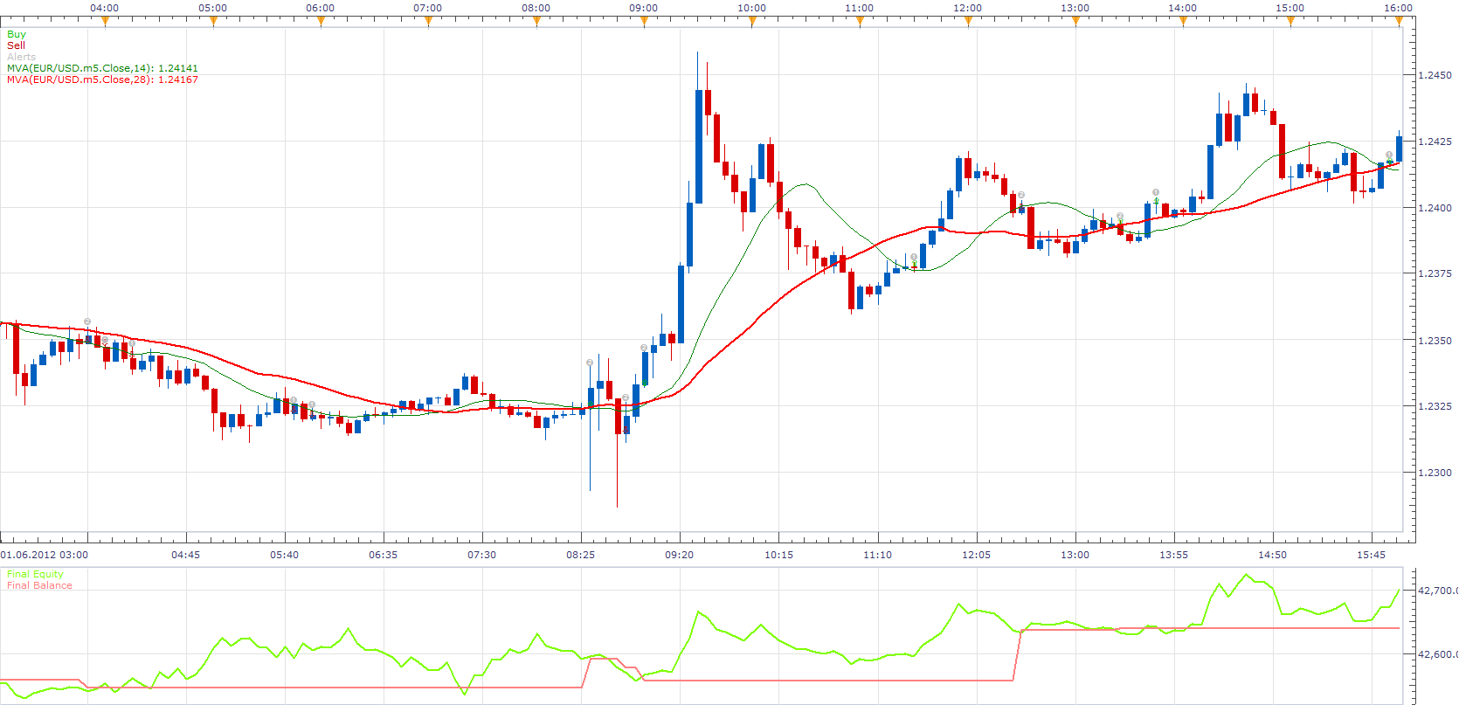Select the orange triangle marker at 07:00
This screenshot has height=705, width=1459.
point(428,22)
